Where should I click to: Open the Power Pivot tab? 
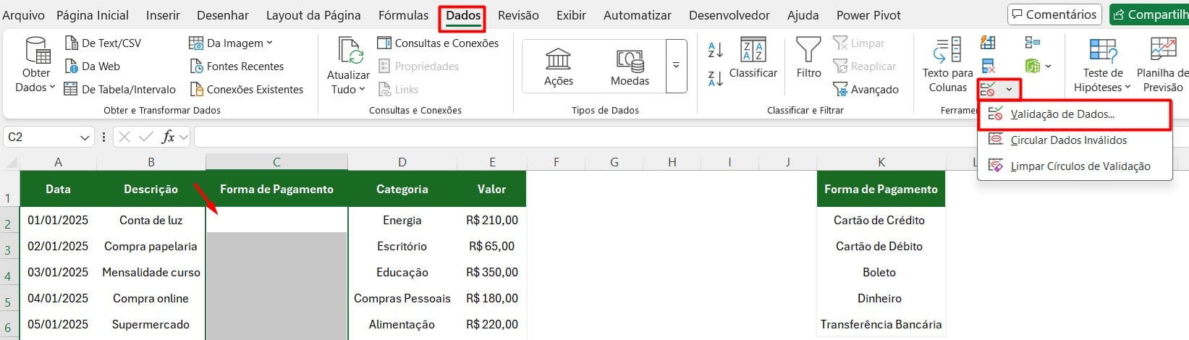pyautogui.click(x=868, y=15)
